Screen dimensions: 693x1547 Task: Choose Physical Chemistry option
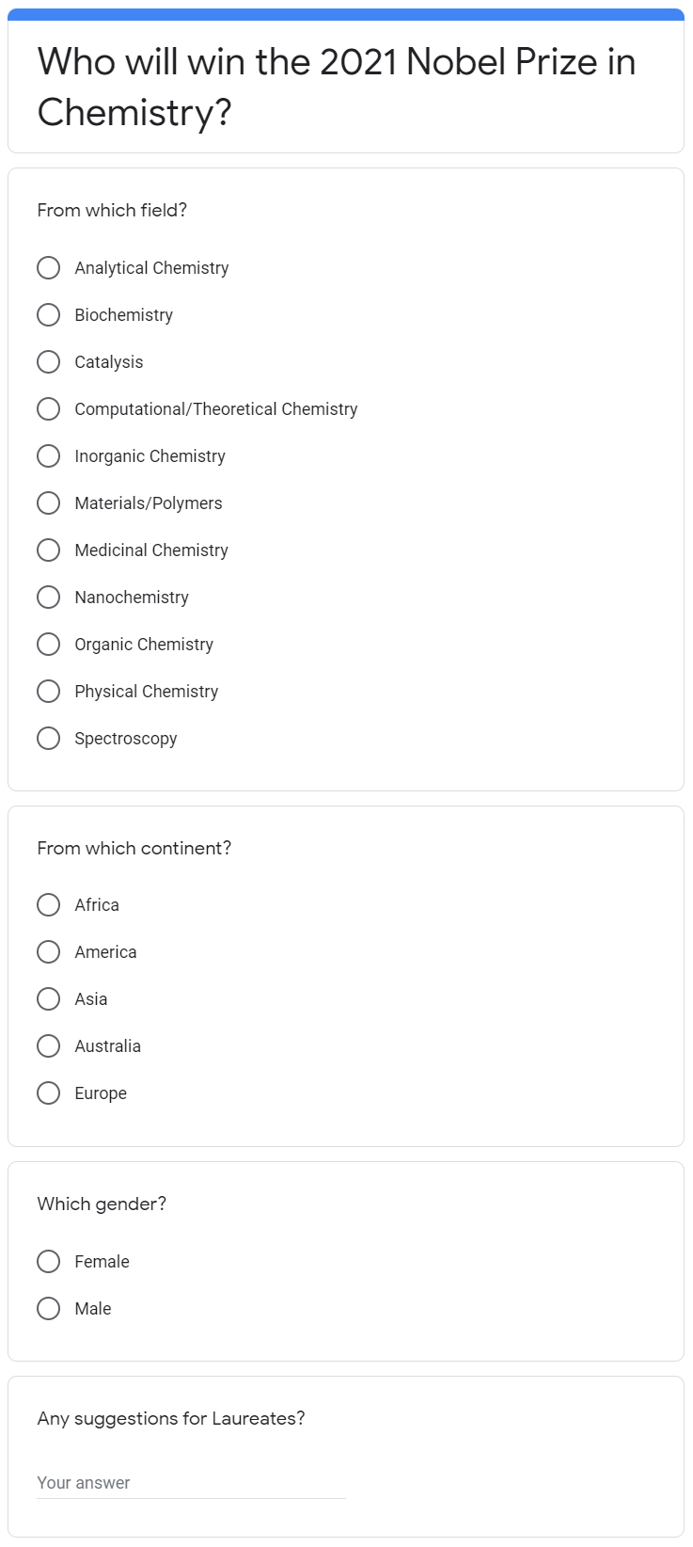(x=49, y=692)
